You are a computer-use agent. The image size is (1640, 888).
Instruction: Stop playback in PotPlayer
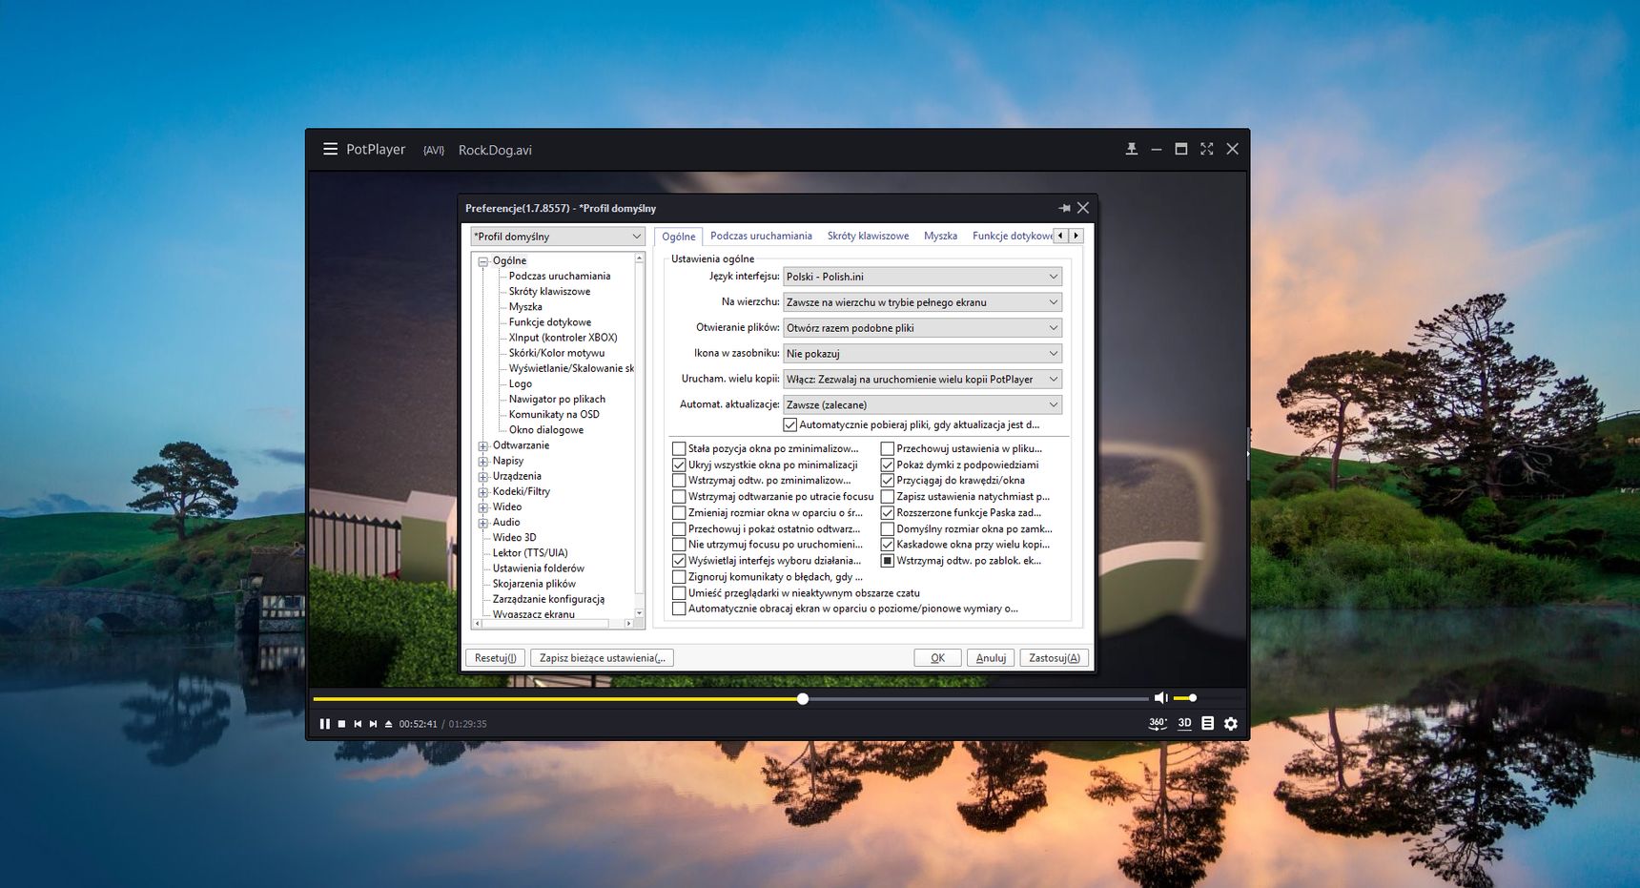tap(341, 724)
